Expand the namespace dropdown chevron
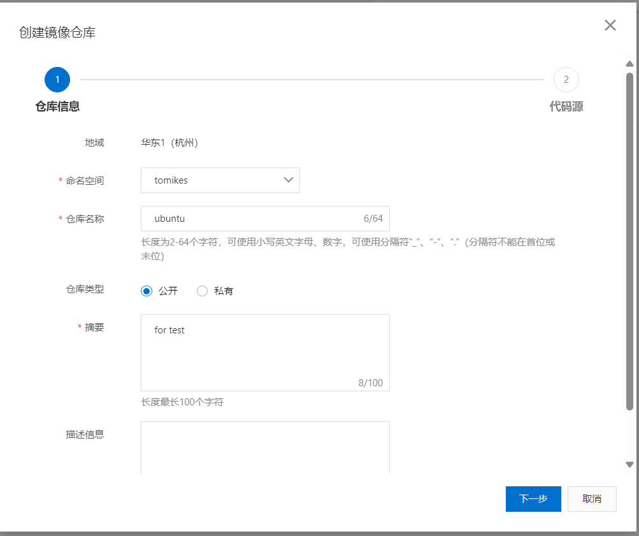Image resolution: width=639 pixels, height=536 pixels. (289, 180)
